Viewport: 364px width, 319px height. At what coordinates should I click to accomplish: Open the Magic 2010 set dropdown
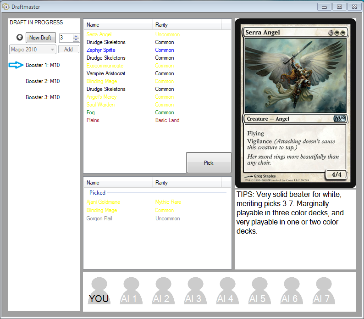click(33, 50)
